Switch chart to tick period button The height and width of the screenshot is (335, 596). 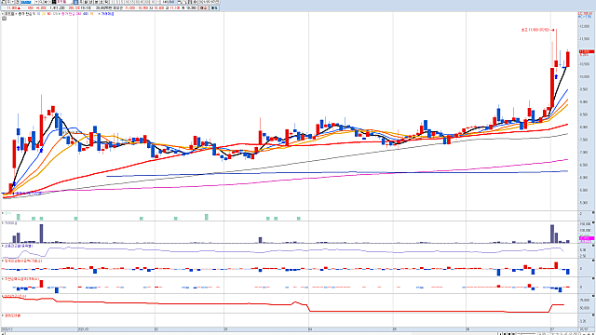pyautogui.click(x=106, y=2)
